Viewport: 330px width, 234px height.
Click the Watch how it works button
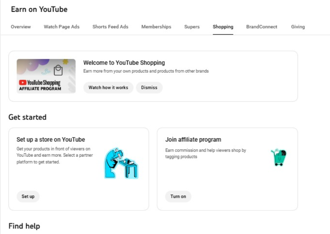point(108,88)
